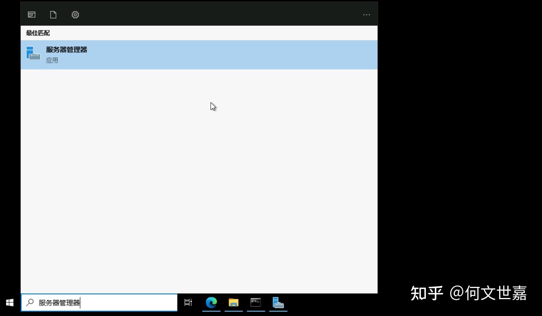Open File Explorer from the taskbar
This screenshot has width=542, height=316.
pos(233,303)
